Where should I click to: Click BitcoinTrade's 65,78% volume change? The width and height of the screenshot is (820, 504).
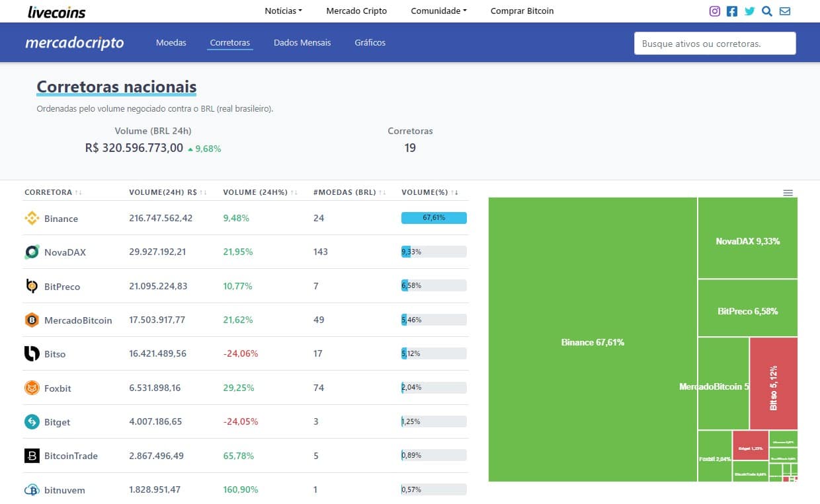pos(239,455)
